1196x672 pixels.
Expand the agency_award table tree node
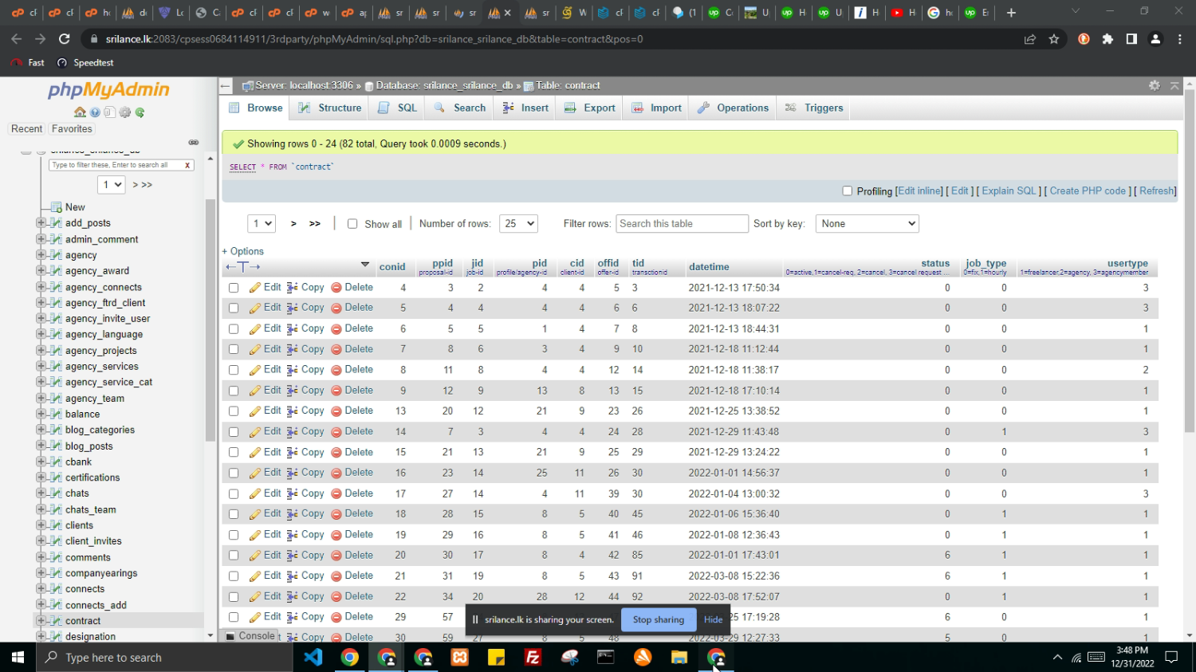coord(41,271)
